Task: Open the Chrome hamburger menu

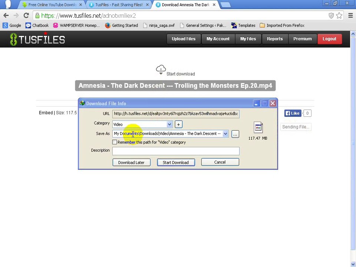Action: click(350, 16)
